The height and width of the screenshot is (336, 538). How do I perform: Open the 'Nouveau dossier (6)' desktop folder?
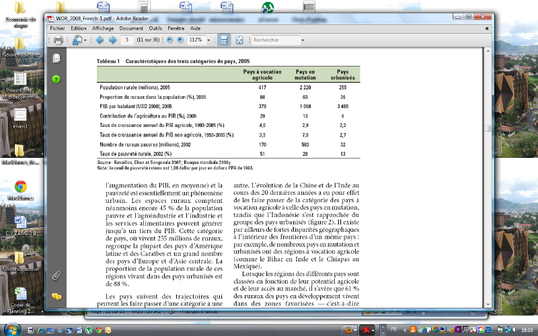20,50
